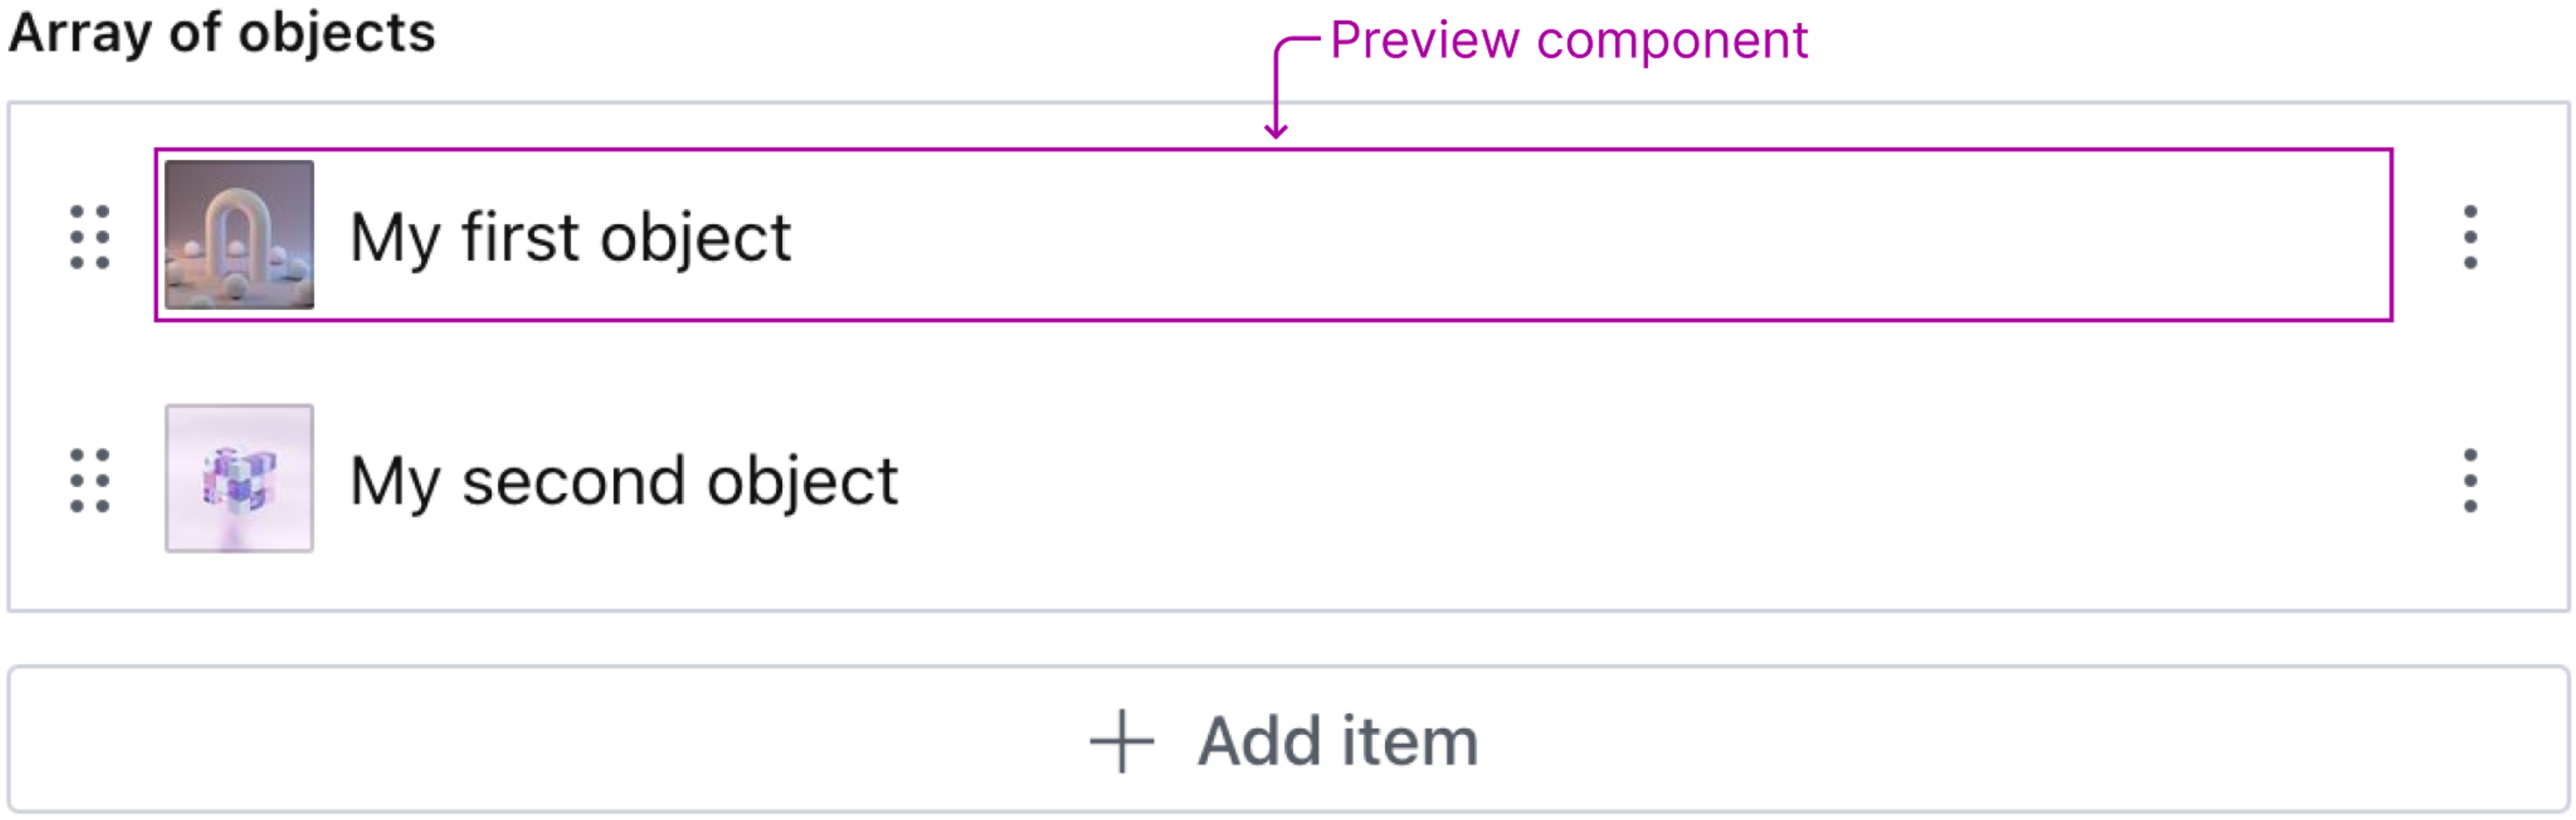Click the cube thumbnail of My second object
The height and width of the screenshot is (820, 2576).
click(x=239, y=478)
